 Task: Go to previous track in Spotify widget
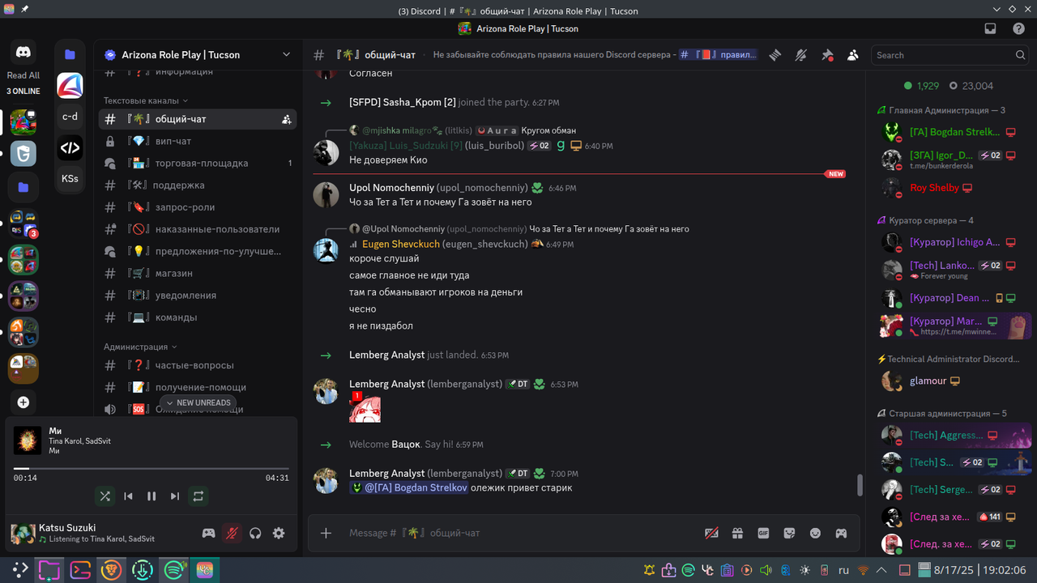[128, 496]
